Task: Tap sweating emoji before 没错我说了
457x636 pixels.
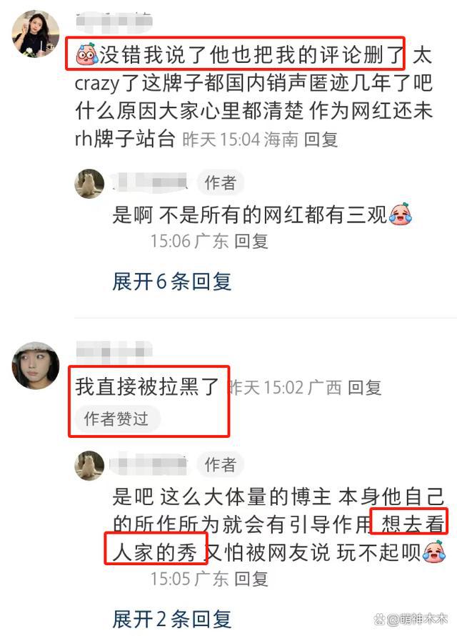Action: [x=86, y=54]
